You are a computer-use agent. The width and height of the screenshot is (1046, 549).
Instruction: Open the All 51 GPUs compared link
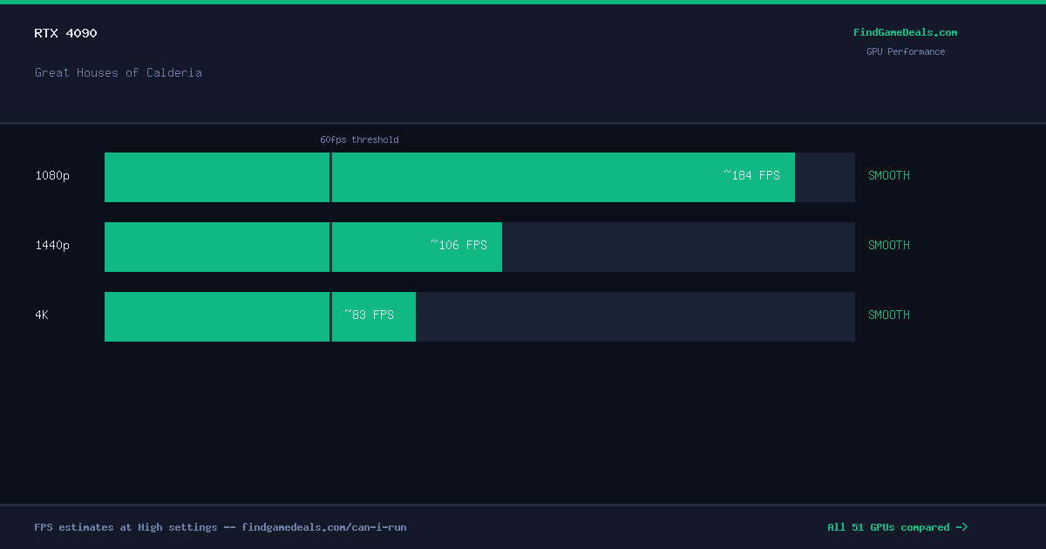897,527
